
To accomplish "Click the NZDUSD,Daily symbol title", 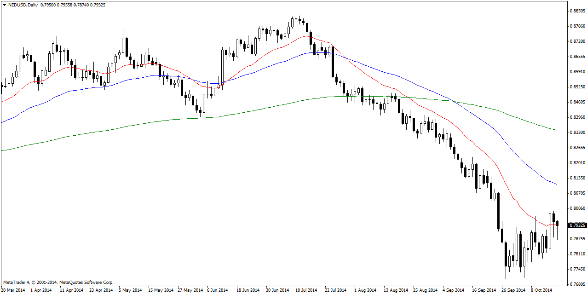I will (23, 5).
